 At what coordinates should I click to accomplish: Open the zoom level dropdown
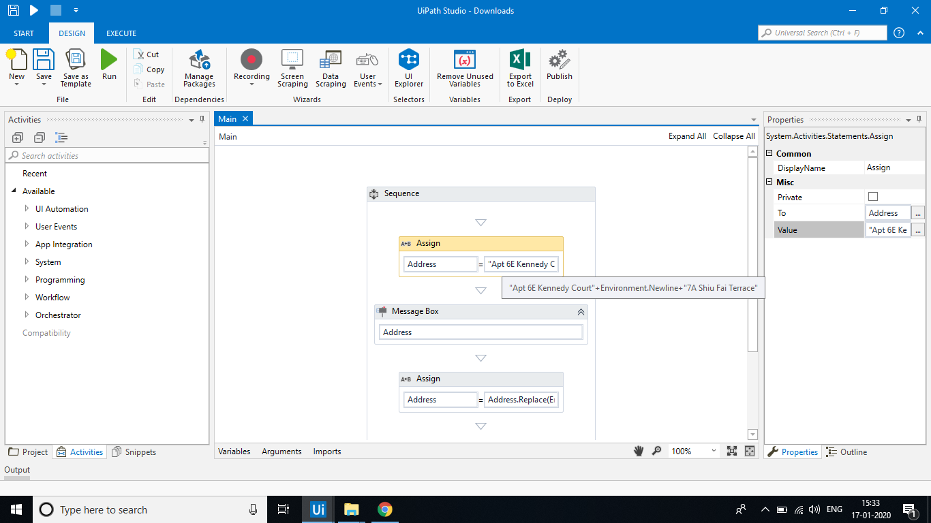click(713, 451)
